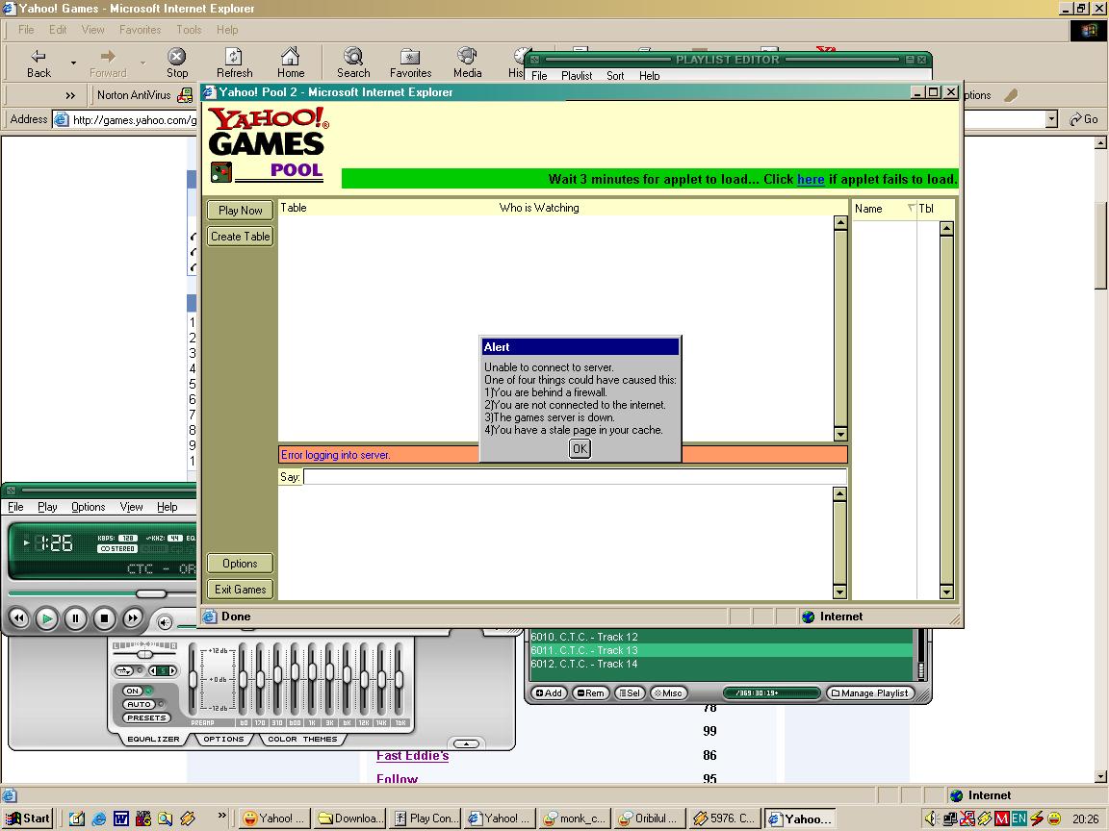Viewport: 1109px width, 831px height.
Task: Switch to the OPTIONS tab in Winamp drawer
Action: click(x=223, y=739)
